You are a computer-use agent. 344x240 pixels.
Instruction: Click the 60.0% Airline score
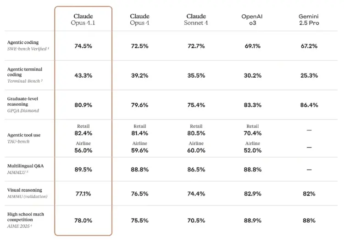point(196,149)
